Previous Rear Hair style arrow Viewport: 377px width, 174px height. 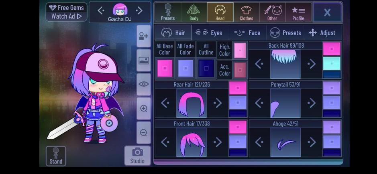tap(165, 103)
